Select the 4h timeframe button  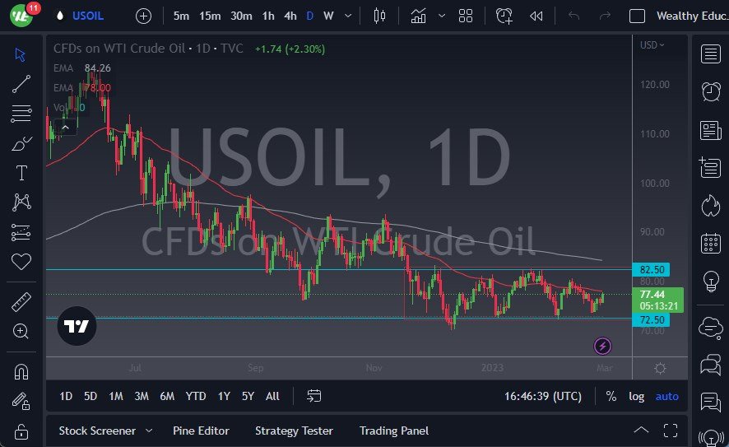290,16
